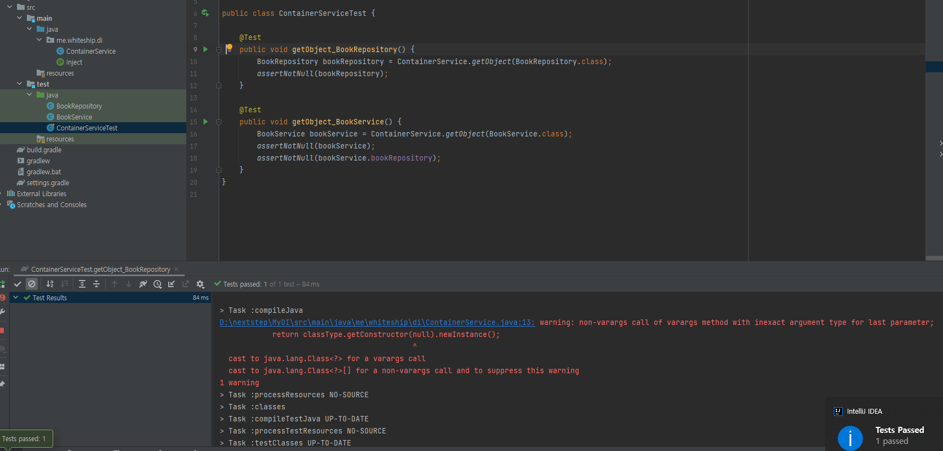Click the 'Task :compileJava' console line
Screen dimensions: 943x451
coord(261,310)
